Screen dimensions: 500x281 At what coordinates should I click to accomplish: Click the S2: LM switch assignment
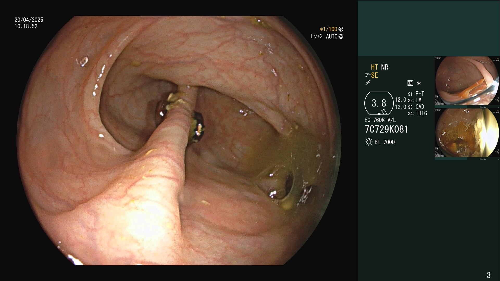(415, 100)
